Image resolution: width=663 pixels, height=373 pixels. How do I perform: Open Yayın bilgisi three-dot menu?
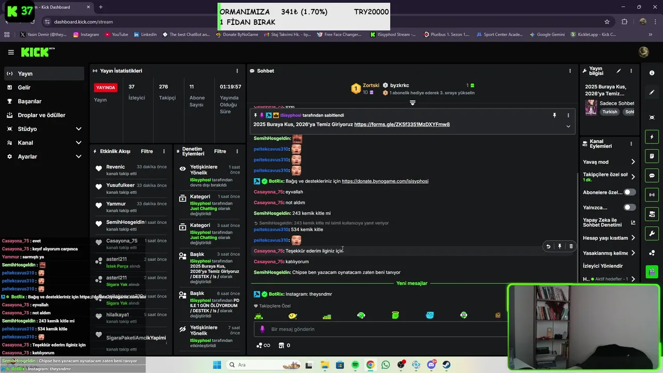coord(631,71)
